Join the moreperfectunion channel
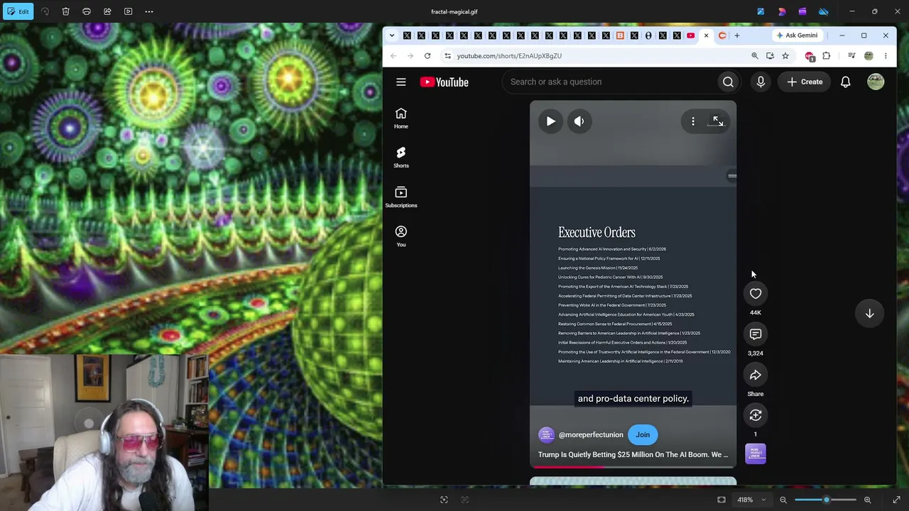 (643, 435)
